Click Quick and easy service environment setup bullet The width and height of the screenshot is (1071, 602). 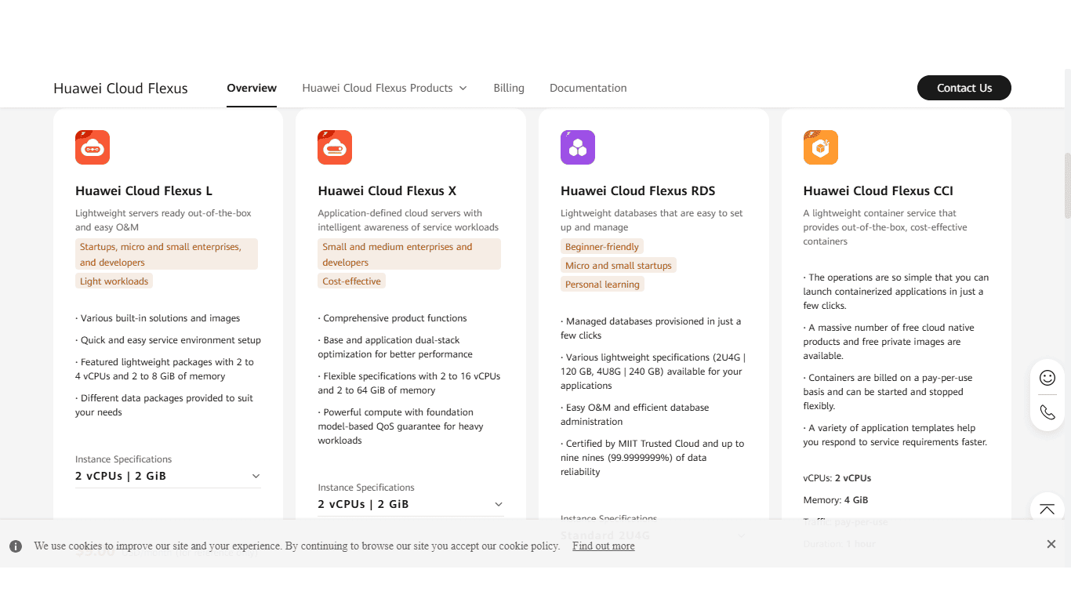168,340
